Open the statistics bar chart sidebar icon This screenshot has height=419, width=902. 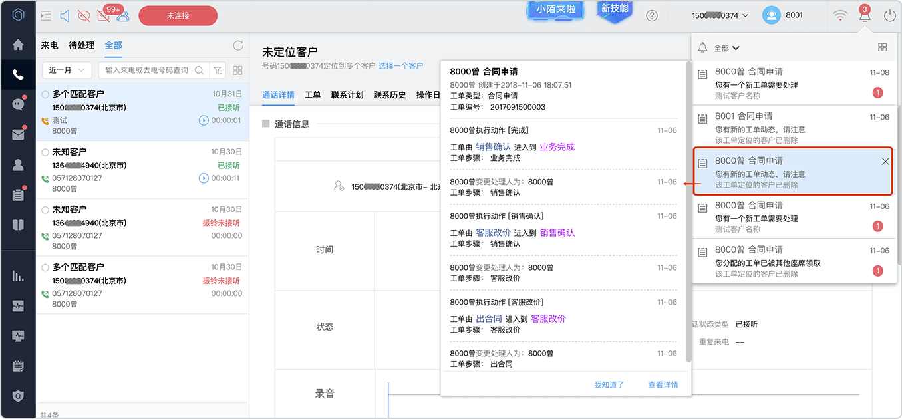click(x=18, y=275)
